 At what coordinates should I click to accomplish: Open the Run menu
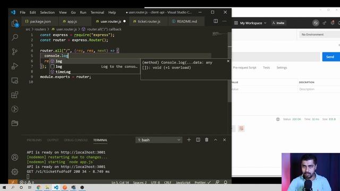(83, 12)
